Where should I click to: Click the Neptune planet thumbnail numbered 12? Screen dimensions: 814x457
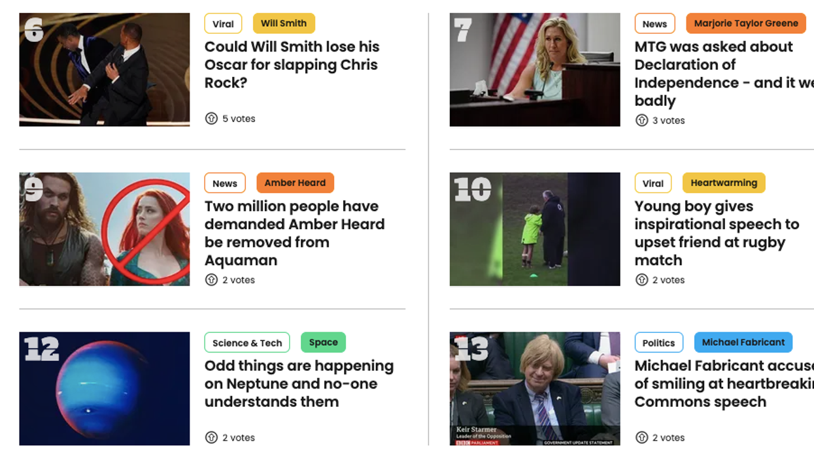pyautogui.click(x=105, y=388)
